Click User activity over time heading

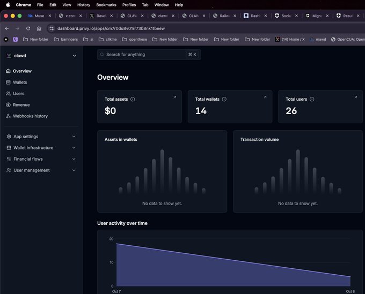click(x=122, y=223)
